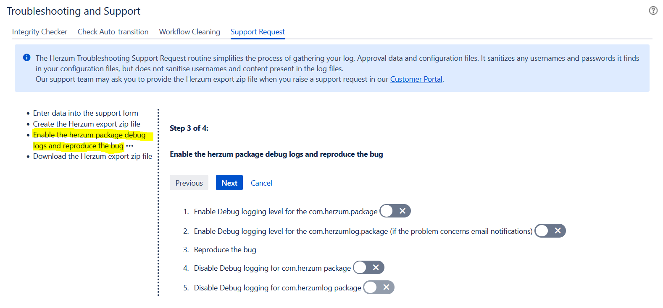The width and height of the screenshot is (663, 308).
Task: Click the 'Step 3 of 4' heading
Action: point(189,128)
